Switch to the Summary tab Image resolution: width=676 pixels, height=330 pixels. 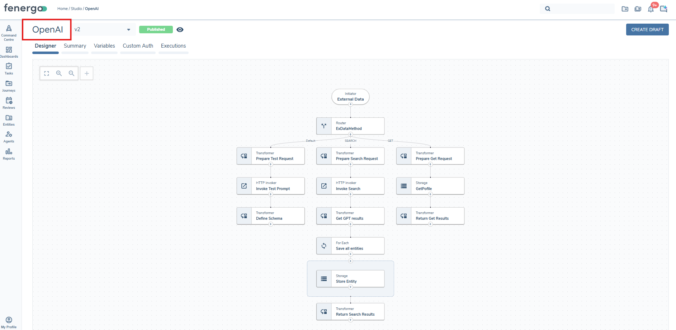pyautogui.click(x=75, y=46)
